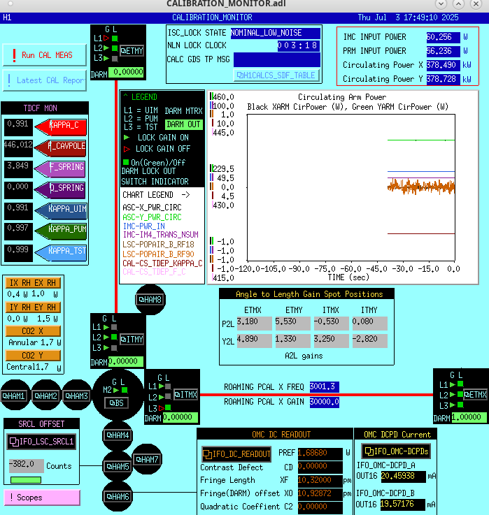Screen dimensions: 489x515
Task: Toggle ETMX L1 green lock indicator
Action: (460, 384)
